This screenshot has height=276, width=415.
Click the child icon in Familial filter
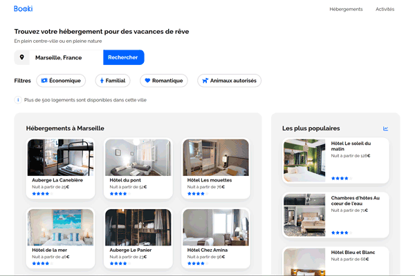point(102,81)
